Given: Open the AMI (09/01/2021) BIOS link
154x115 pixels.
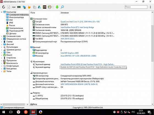Looking at the screenshot, I should click(x=67, y=39).
